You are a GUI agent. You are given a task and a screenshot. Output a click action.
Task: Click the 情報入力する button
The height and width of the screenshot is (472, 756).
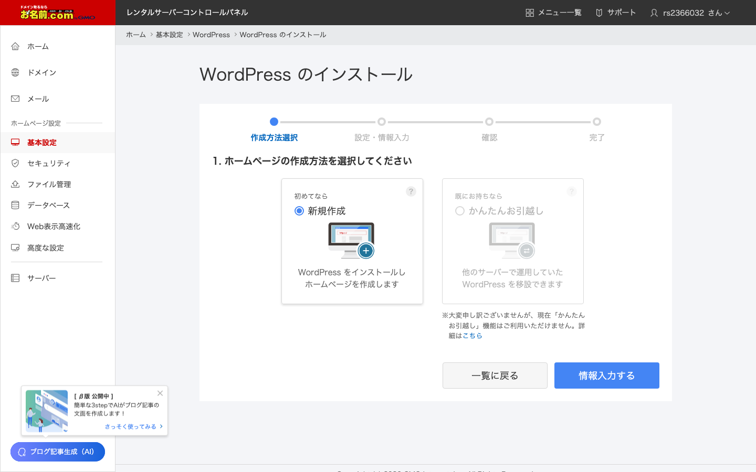tap(607, 376)
